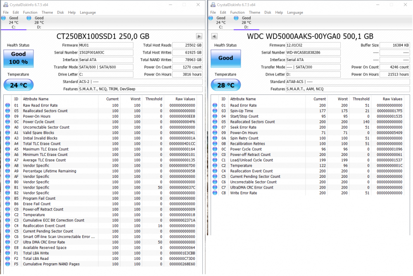The width and height of the screenshot is (413, 276).
Task: Click Good 100 % health status button
Action: (x=19, y=58)
